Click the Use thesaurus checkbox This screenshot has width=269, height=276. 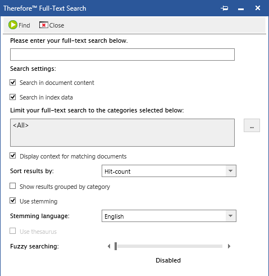coord(13,231)
